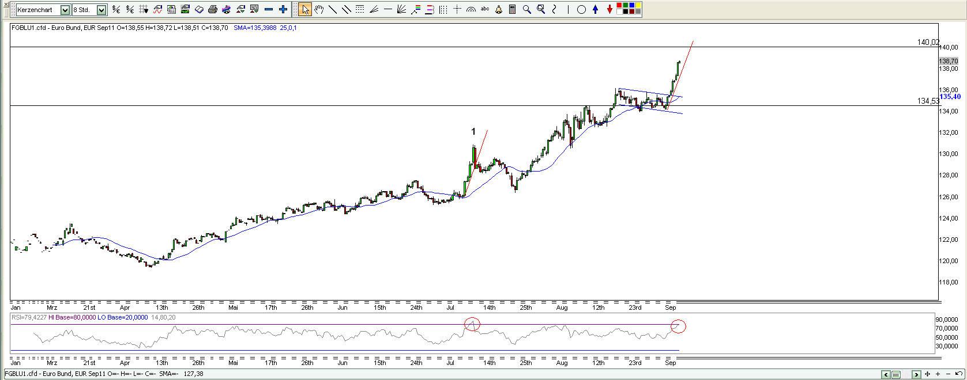Select the fan angle lines tool

[374, 9]
